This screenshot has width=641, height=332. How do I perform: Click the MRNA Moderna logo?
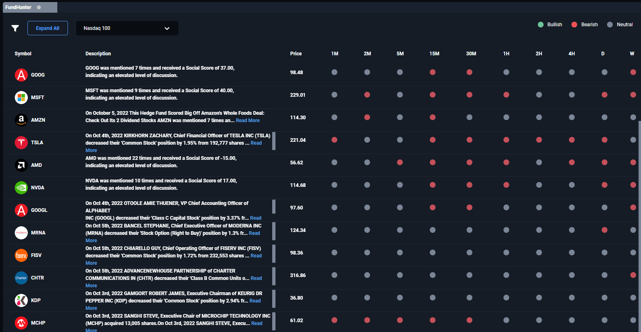pyautogui.click(x=21, y=233)
